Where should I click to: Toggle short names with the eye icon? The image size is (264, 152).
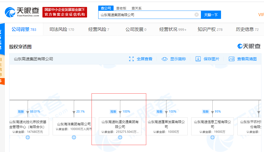tap(165, 59)
